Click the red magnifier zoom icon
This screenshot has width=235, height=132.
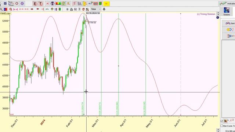11,9
